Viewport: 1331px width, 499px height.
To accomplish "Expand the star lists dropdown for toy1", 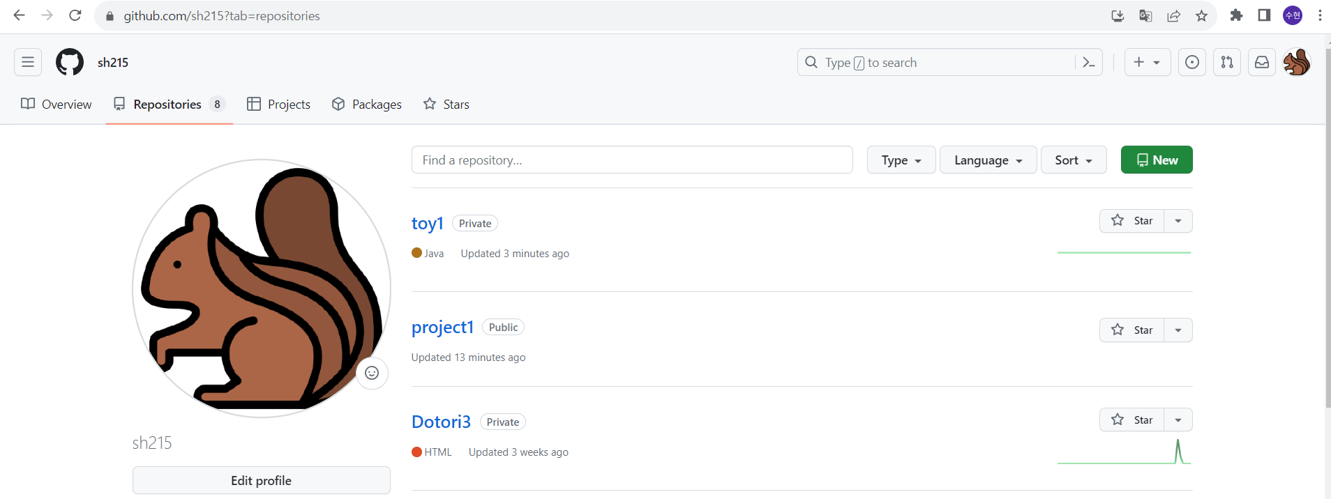I will pyautogui.click(x=1178, y=221).
